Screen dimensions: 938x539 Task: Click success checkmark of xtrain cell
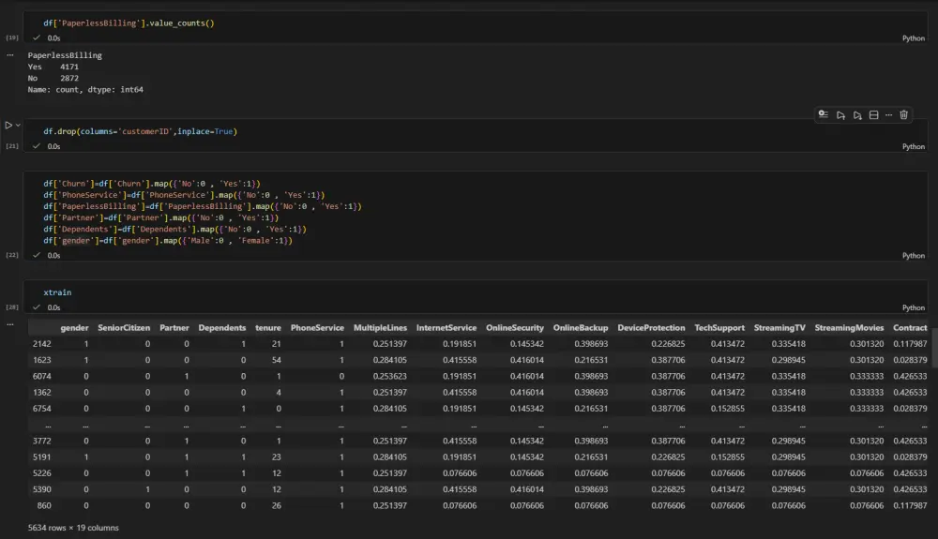37,307
